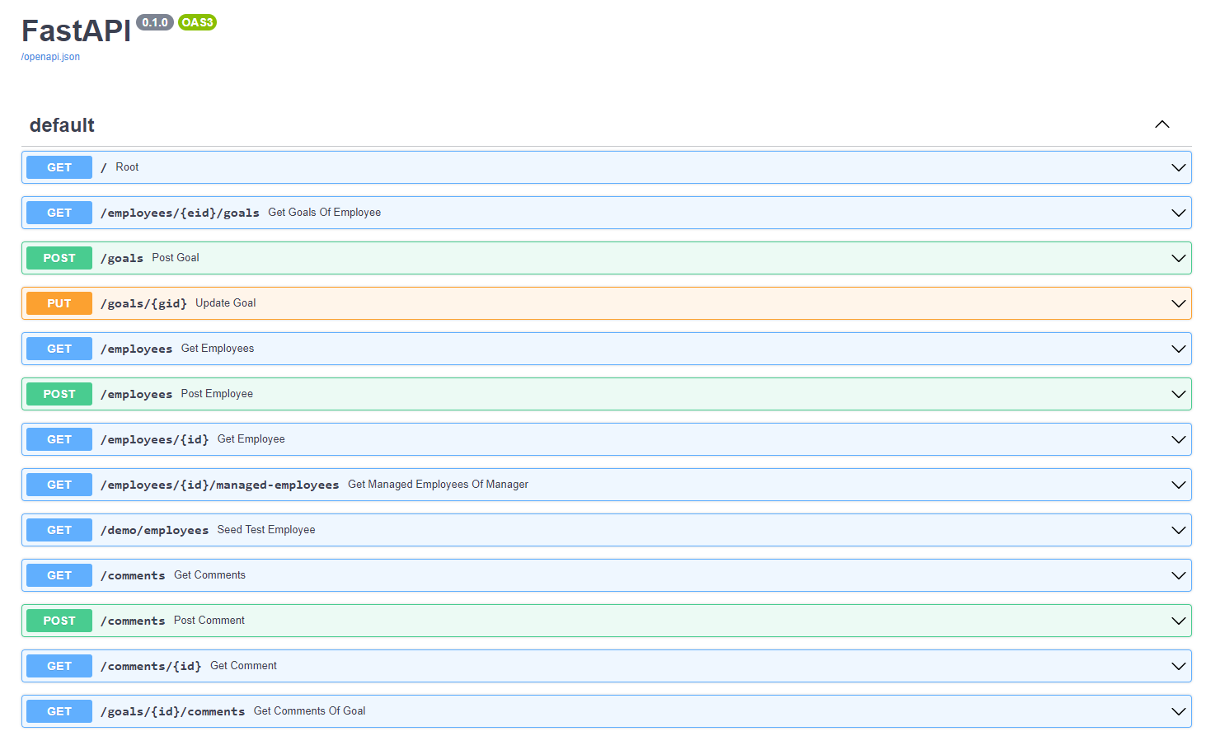
Task: Expand the Get Comment endpoint chevron
Action: [1179, 666]
